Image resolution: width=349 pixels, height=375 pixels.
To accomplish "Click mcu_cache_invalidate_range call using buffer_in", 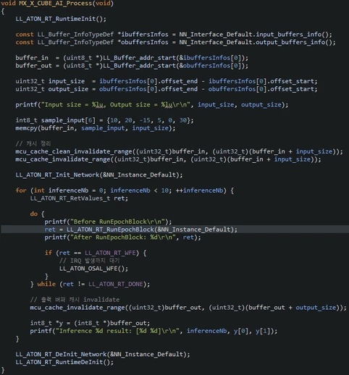I will pos(168,159).
